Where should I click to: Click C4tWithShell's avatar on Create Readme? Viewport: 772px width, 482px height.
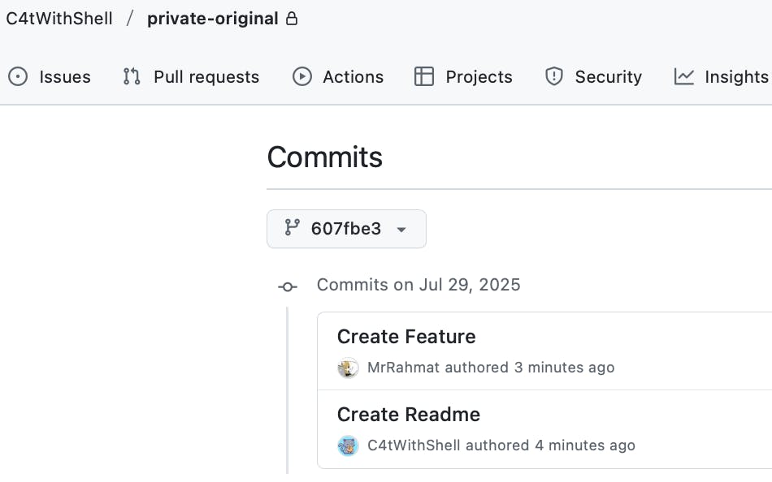click(348, 445)
